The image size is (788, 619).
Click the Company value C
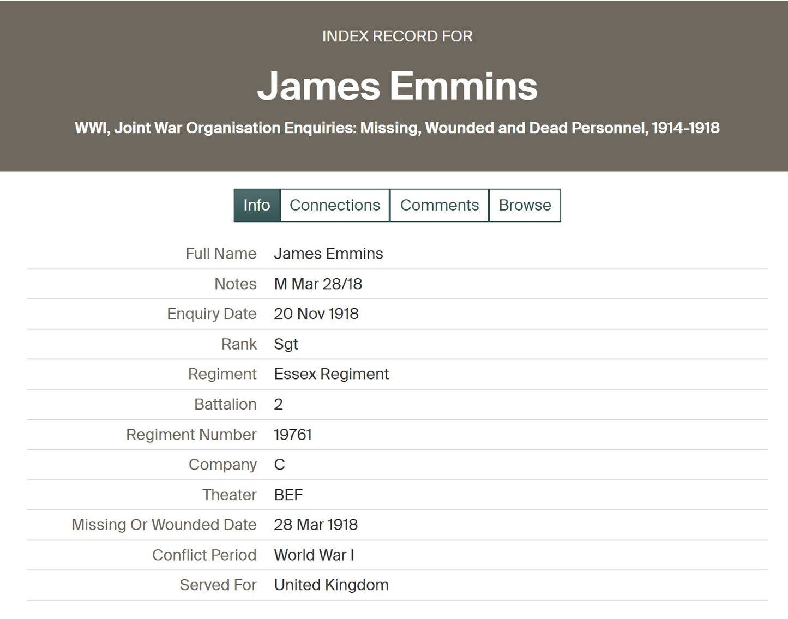279,465
